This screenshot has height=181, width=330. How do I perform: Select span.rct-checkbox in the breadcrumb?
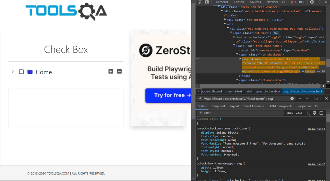268,91
